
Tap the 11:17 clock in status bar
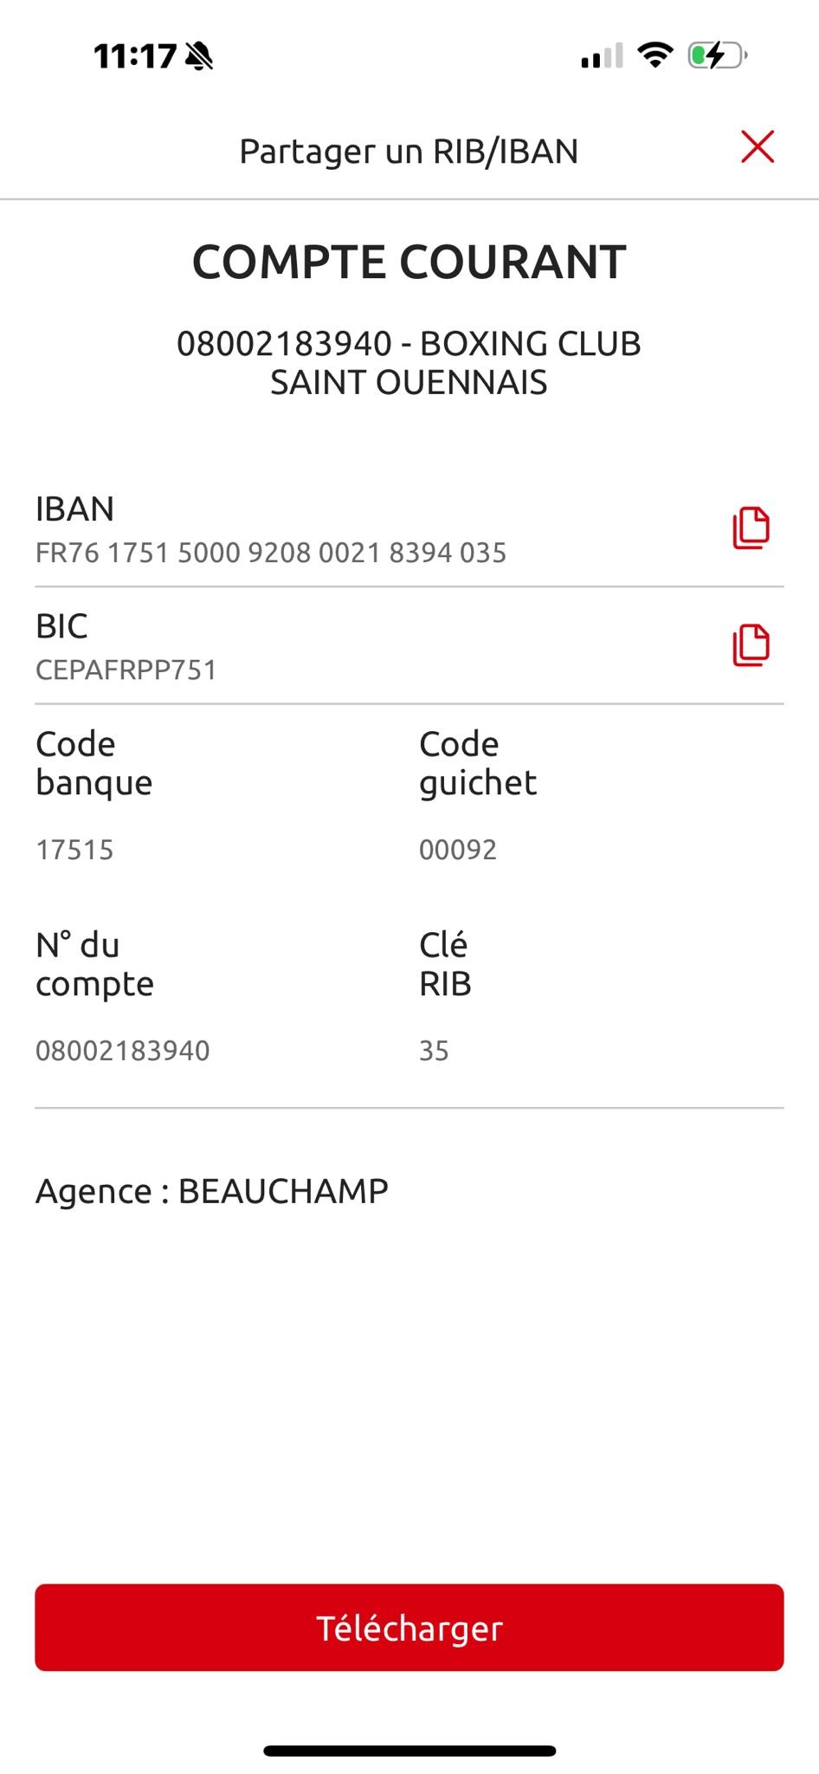pyautogui.click(x=135, y=56)
